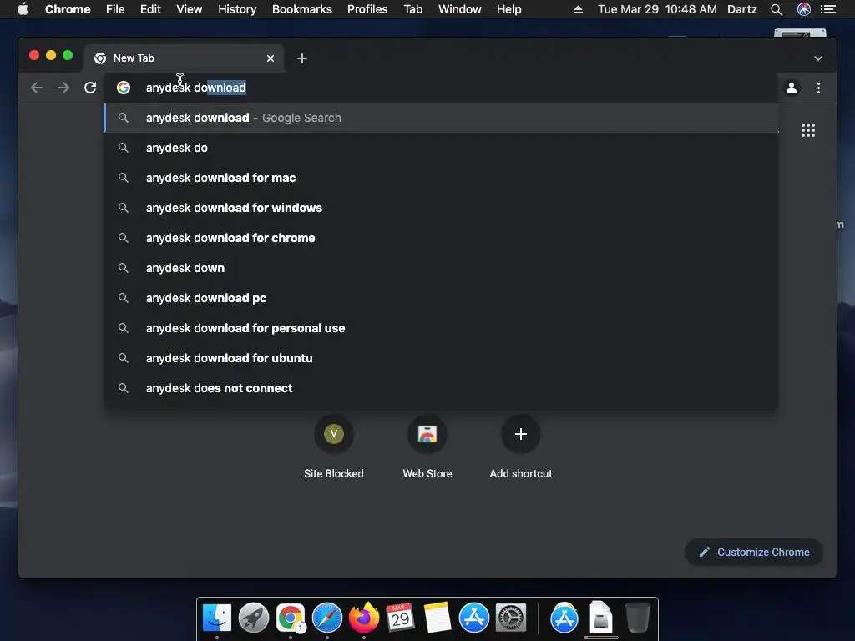The height and width of the screenshot is (641, 855).
Task: Open Notification Center list icon
Action: (828, 9)
